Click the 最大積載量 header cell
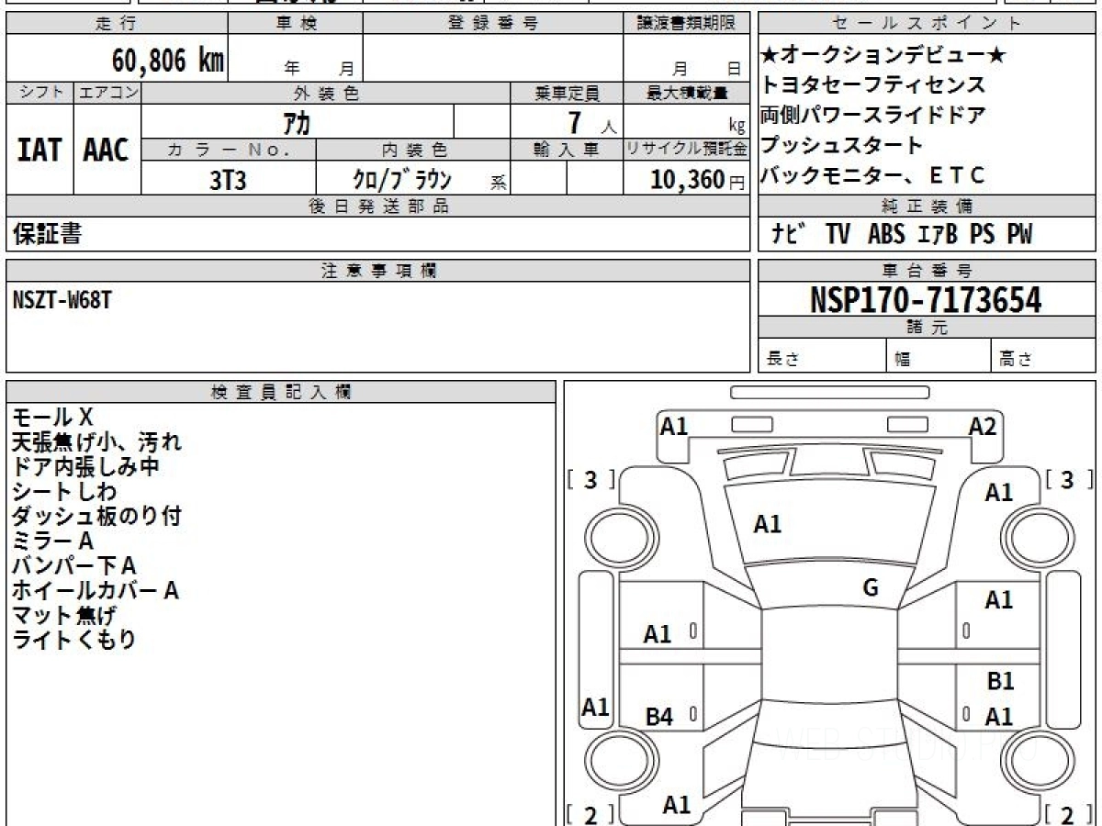Image resolution: width=1102 pixels, height=826 pixels. tap(686, 93)
